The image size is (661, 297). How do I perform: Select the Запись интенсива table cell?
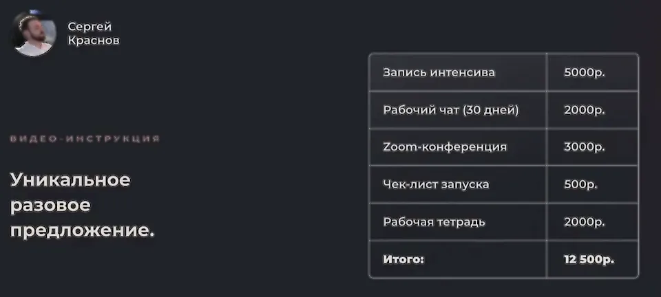coord(439,72)
